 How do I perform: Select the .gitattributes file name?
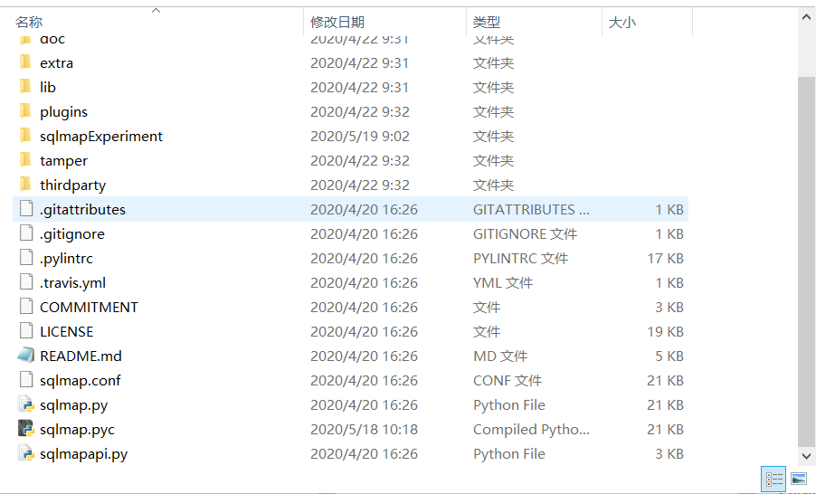pyautogui.click(x=82, y=209)
